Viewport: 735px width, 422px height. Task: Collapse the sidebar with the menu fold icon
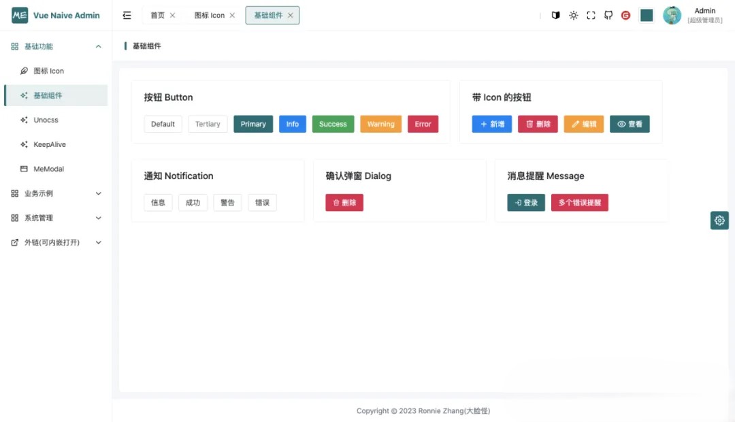[x=127, y=16]
